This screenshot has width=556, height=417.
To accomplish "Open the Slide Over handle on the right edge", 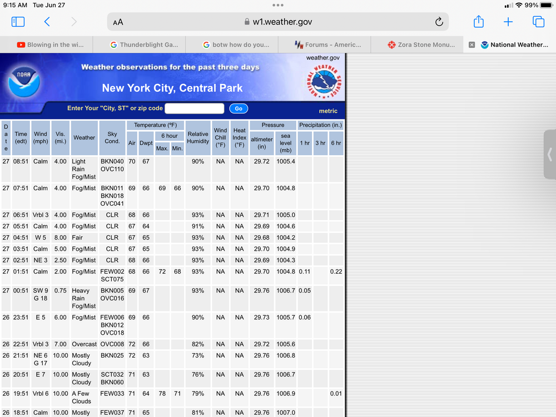I will coord(550,155).
